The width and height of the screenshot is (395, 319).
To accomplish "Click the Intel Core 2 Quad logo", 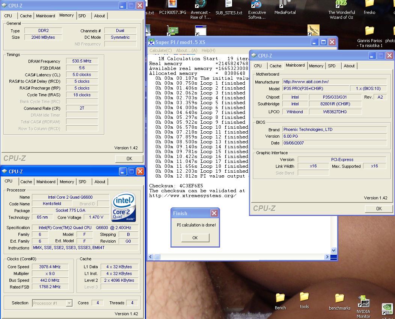I will pyautogui.click(x=124, y=207).
